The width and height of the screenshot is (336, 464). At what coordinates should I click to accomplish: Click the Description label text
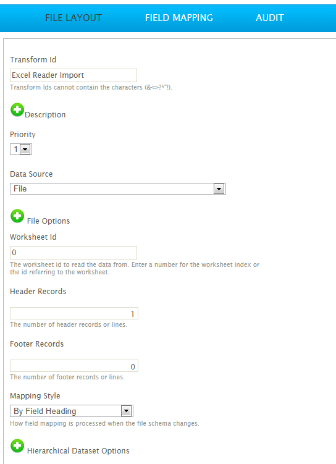click(x=45, y=115)
